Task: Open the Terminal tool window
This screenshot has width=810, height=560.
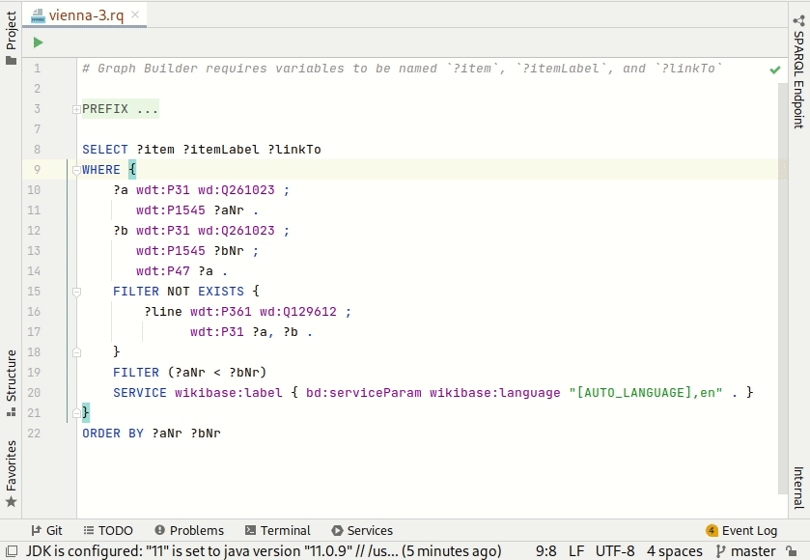Action: coord(277,531)
